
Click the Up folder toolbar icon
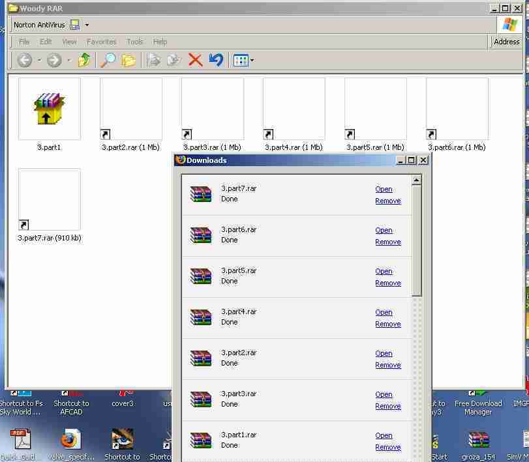pos(83,61)
